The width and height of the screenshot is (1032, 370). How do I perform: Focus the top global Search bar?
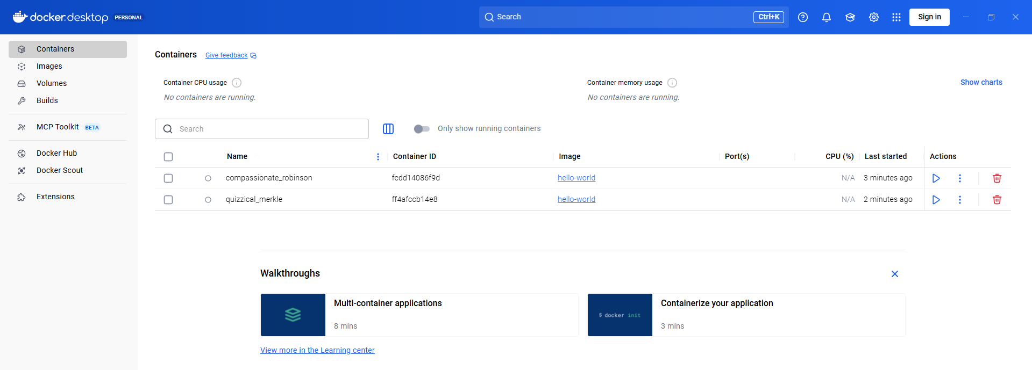634,17
